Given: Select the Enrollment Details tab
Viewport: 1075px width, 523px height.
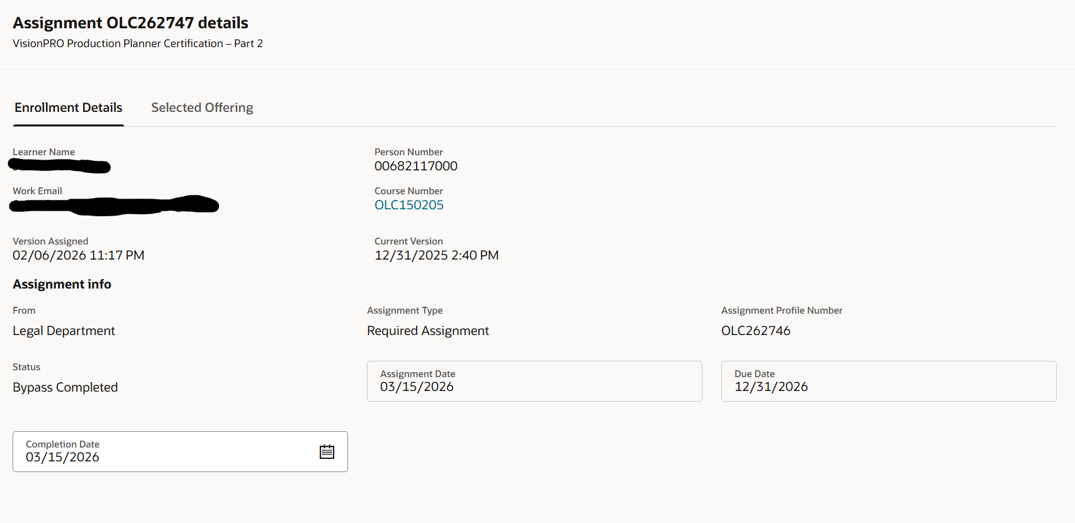Looking at the screenshot, I should coord(69,107).
